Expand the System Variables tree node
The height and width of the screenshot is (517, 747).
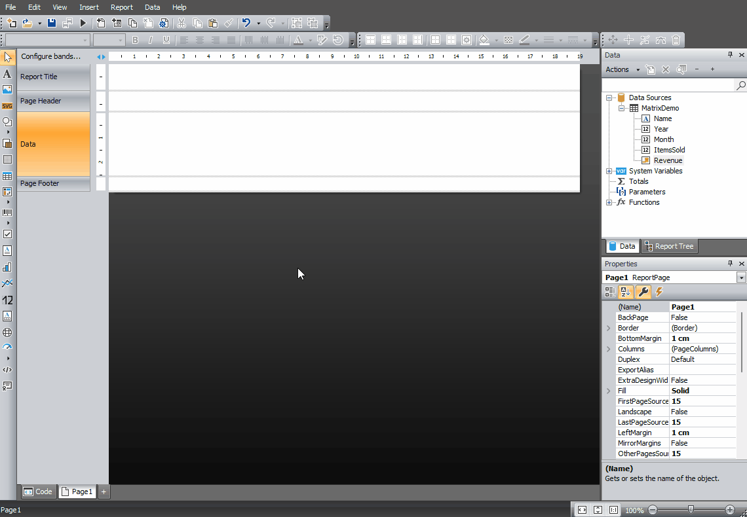pyautogui.click(x=609, y=171)
